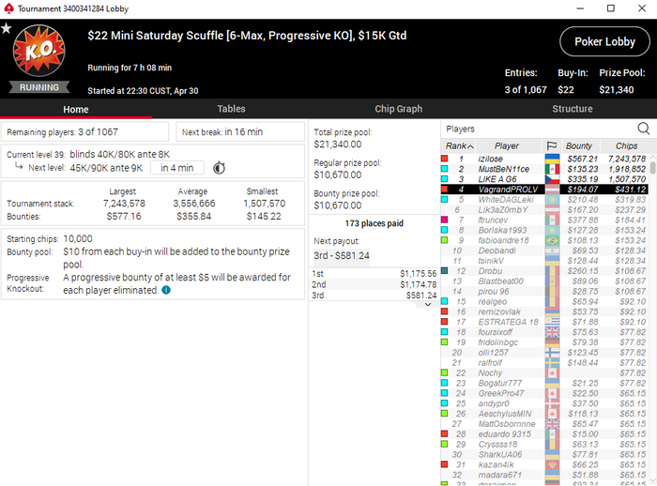Select player ralfrolf

543,363
